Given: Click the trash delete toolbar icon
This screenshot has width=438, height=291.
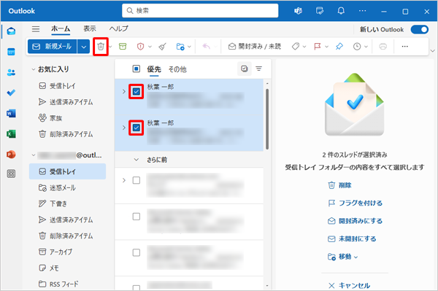Looking at the screenshot, I should pyautogui.click(x=101, y=47).
